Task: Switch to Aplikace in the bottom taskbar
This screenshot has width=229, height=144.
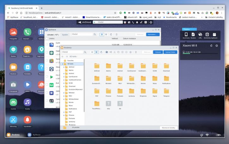Action: pos(34,135)
